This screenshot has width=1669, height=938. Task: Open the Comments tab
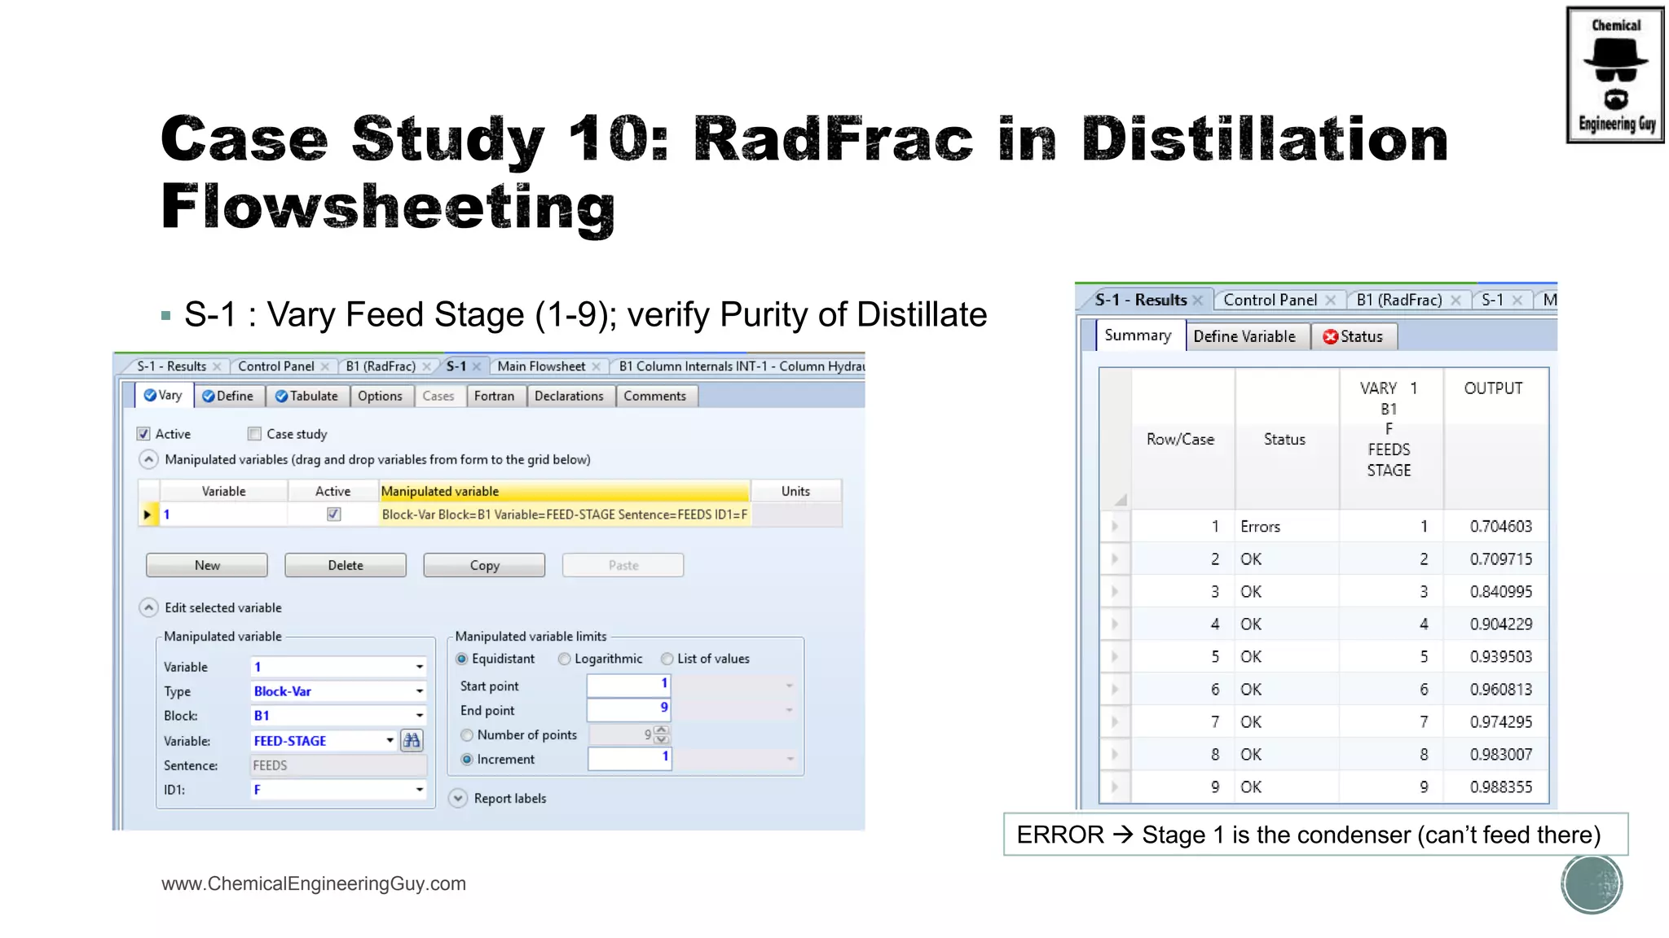[x=654, y=397]
